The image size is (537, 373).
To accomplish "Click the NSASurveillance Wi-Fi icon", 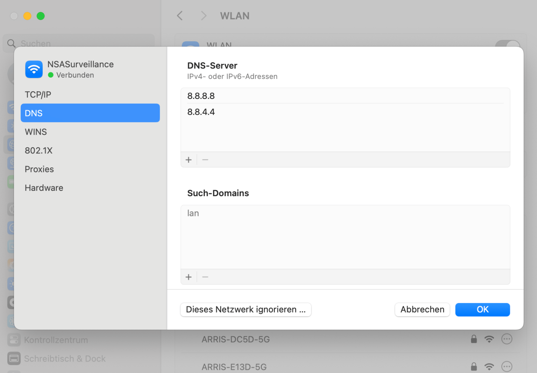I will click(34, 69).
